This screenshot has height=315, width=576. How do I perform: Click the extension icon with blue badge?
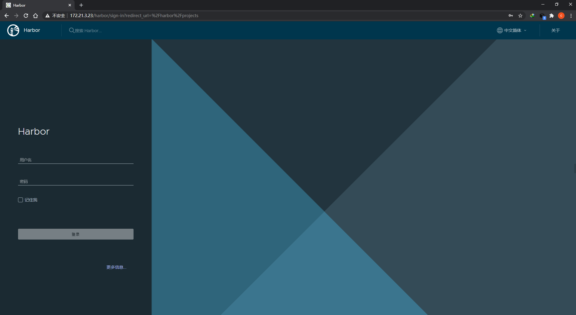point(542,16)
